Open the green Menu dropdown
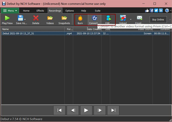172x122 pixels. click(10, 11)
